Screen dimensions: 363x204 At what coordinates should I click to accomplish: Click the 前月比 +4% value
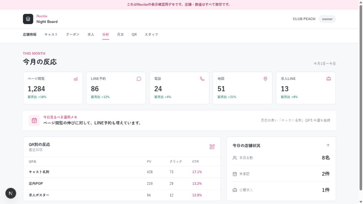pos(163,97)
